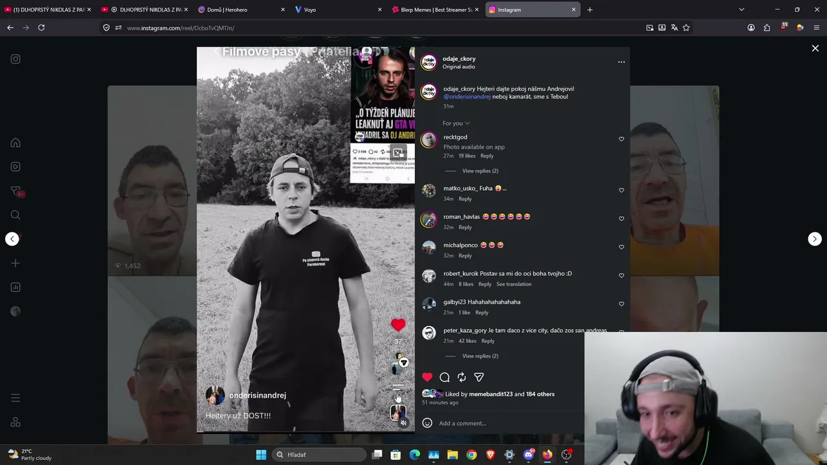
Task: Go back in browser history
Action: [x=10, y=28]
